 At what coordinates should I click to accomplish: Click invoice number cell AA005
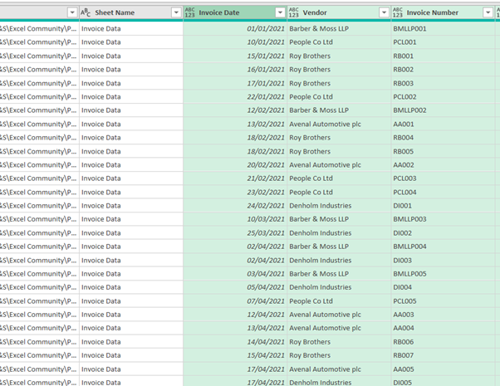point(443,369)
